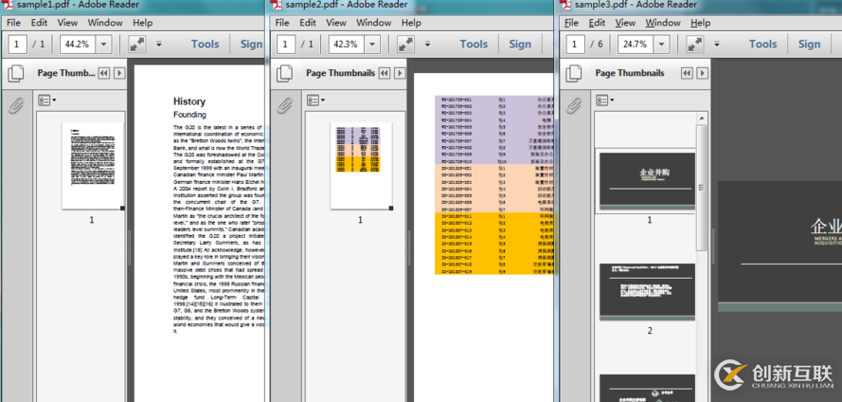
Task: Open the thumbnail options menu in sample1.pdf
Action: (x=47, y=100)
